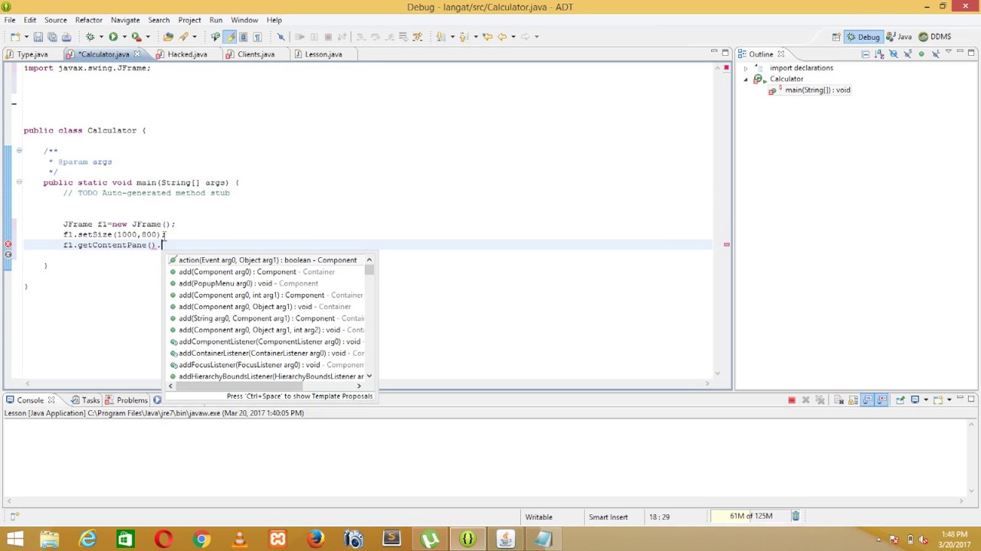The width and height of the screenshot is (981, 551).
Task: Click the autocomplete popup vertical scrollbar
Action: 369,269
